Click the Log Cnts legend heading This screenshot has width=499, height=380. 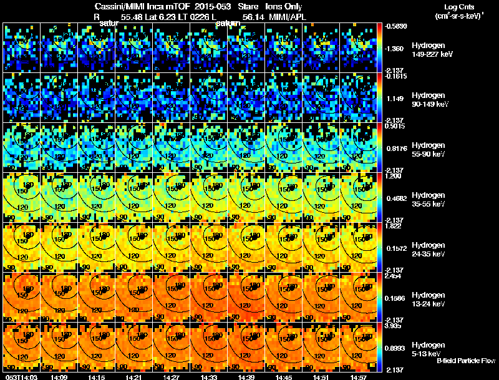pyautogui.click(x=459, y=7)
